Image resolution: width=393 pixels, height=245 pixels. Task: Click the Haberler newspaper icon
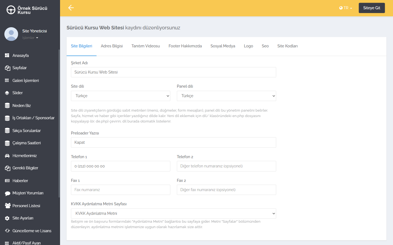[7, 181]
